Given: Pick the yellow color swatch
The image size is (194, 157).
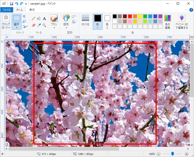Looking at the screenshot, I should pos(140,16).
